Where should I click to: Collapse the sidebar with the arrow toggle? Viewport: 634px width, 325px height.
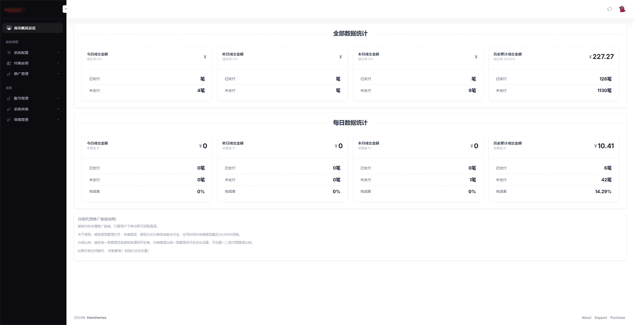point(66,9)
